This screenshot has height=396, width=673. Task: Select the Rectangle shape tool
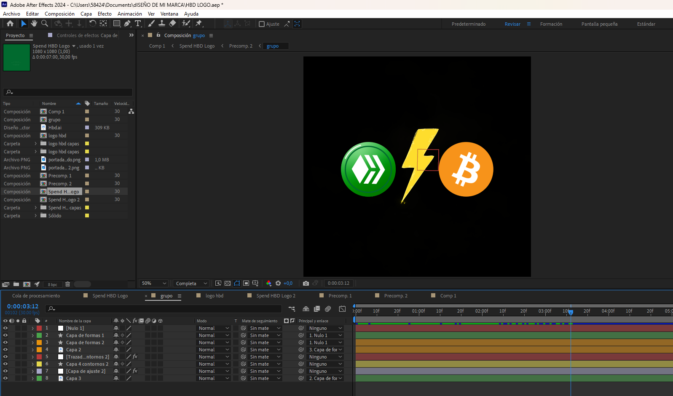117,24
